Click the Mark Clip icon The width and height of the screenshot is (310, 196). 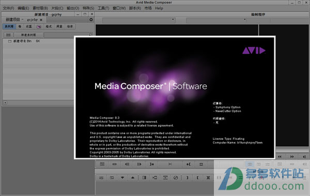[x=208, y=178]
